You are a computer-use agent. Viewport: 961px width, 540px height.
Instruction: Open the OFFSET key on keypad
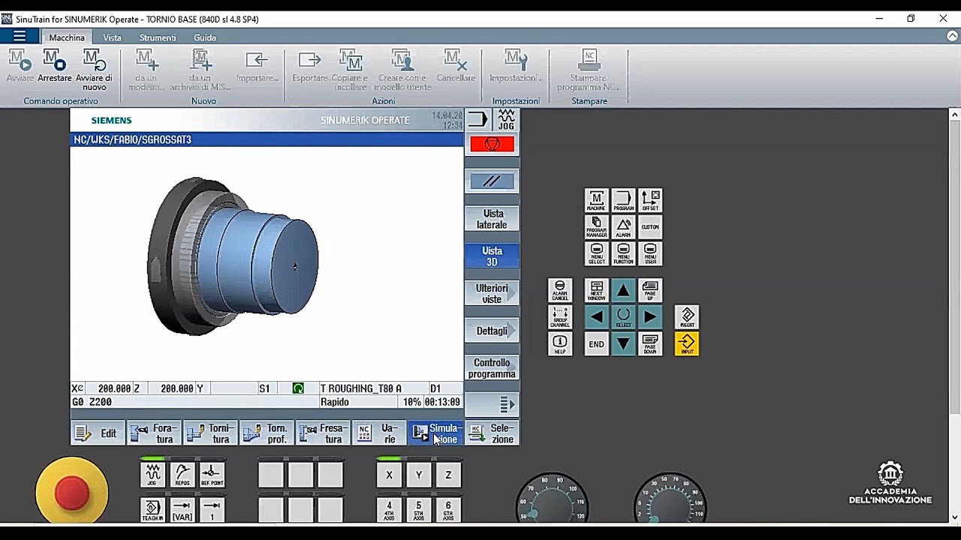[650, 200]
